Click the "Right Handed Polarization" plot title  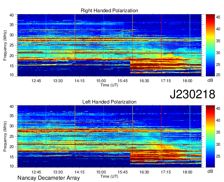109,11
